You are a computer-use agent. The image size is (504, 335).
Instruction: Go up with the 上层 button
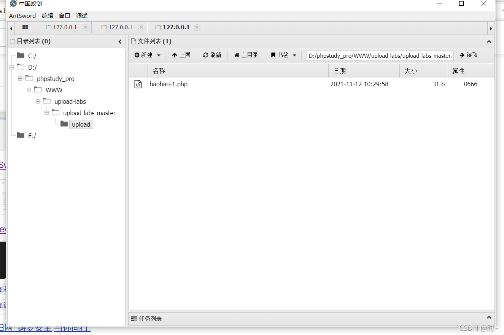click(x=181, y=55)
